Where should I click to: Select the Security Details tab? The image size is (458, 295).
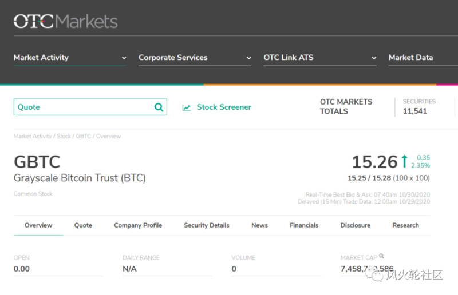207,225
